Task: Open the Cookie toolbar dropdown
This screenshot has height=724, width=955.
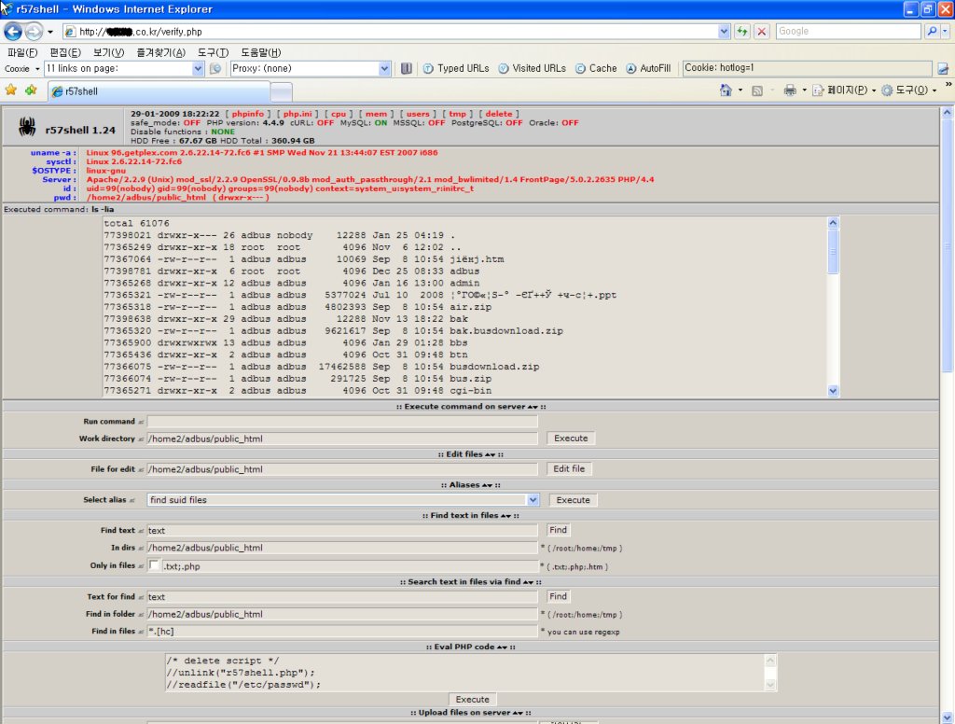Action: click(21, 69)
